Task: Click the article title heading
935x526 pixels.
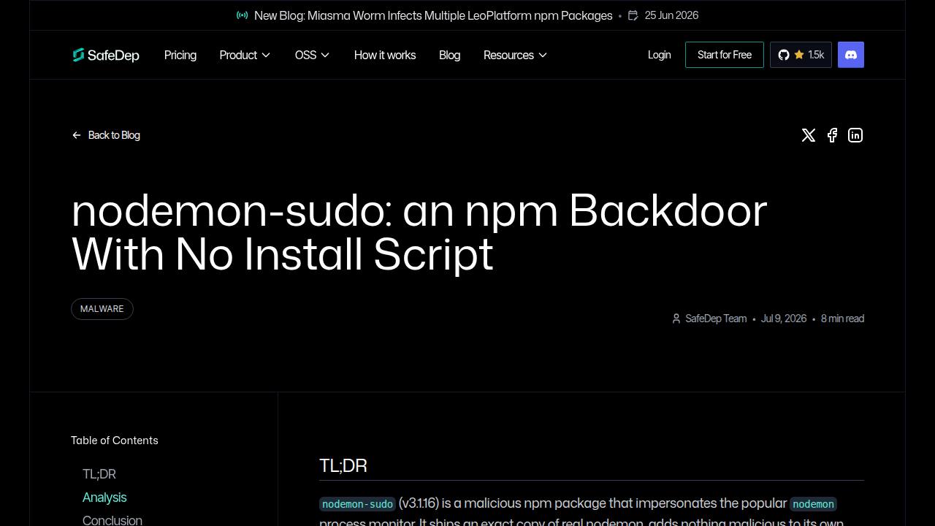Action: pos(419,232)
